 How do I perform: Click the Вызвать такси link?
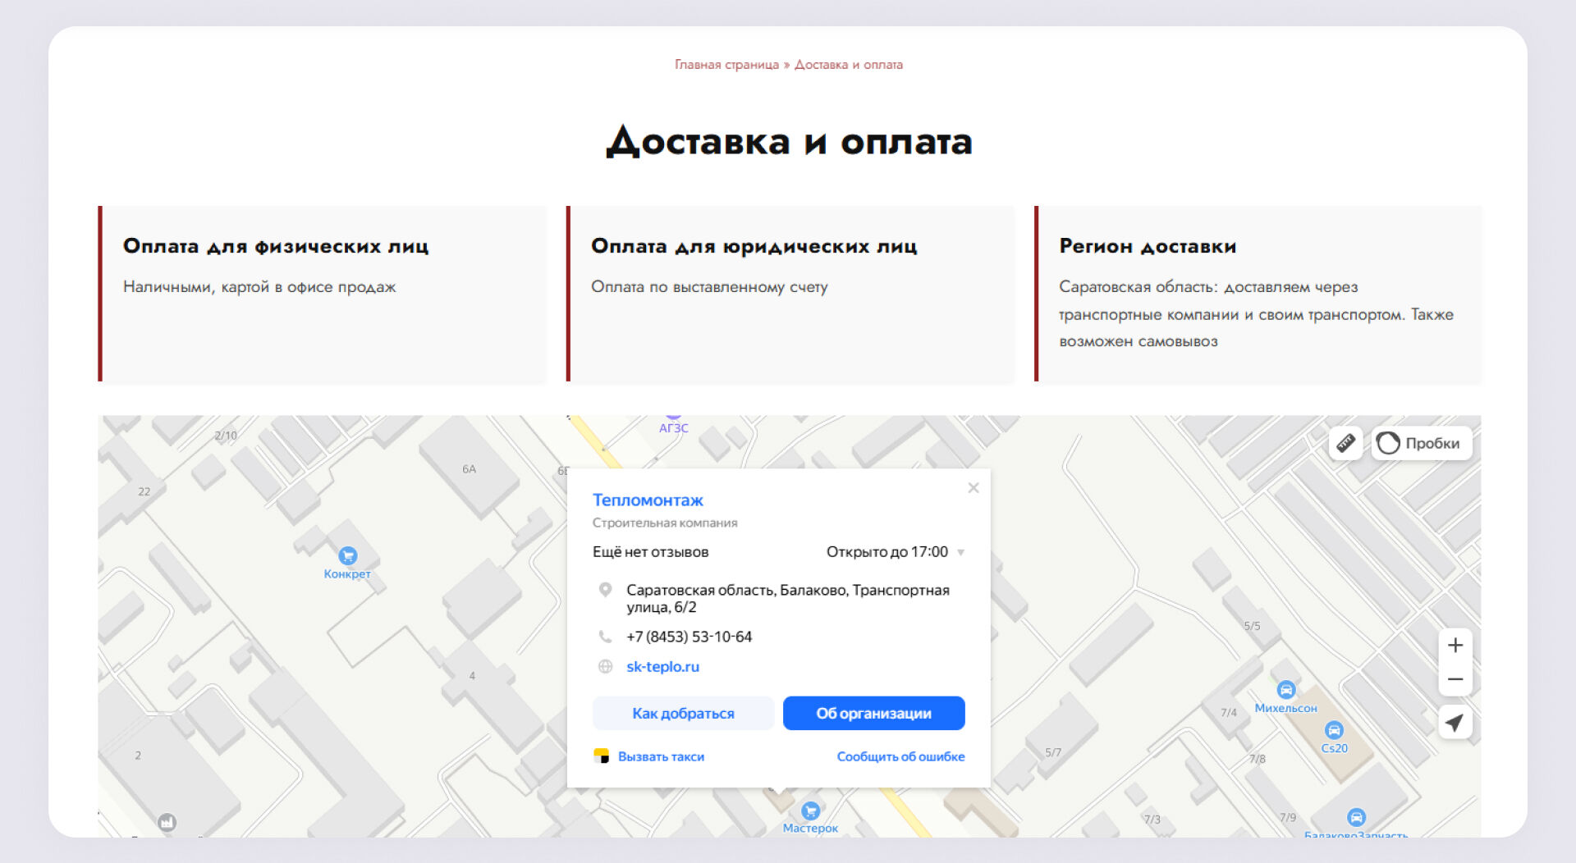pos(660,756)
